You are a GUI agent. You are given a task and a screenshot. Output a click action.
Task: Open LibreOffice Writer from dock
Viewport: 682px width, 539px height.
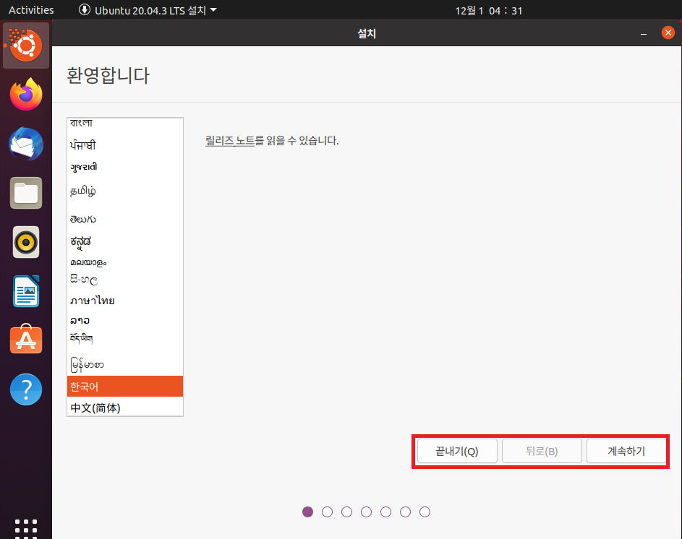coord(26,291)
